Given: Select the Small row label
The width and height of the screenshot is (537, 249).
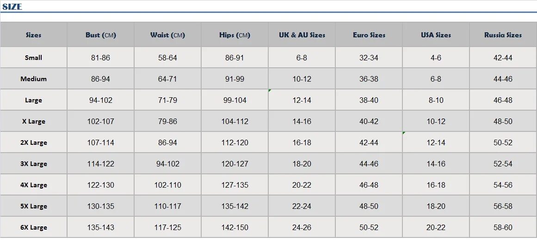Looking at the screenshot, I should [34, 58].
